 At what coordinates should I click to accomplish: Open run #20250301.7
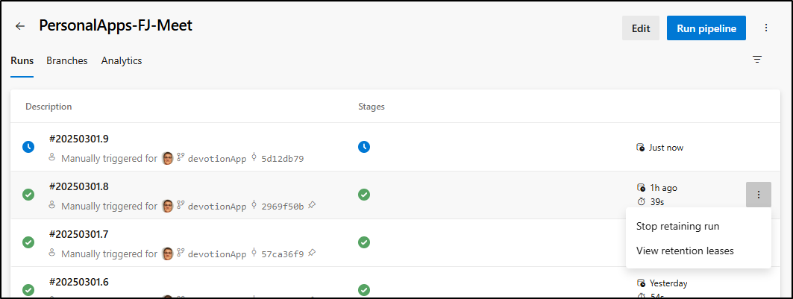pyautogui.click(x=79, y=234)
